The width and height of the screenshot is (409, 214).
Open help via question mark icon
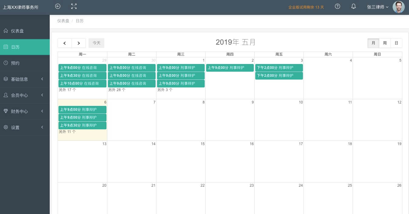pyautogui.click(x=337, y=6)
